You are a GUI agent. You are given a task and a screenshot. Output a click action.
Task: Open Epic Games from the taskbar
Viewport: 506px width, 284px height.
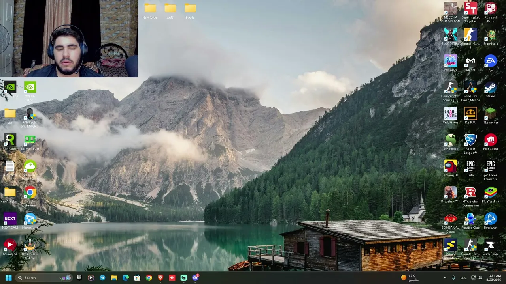(x=79, y=278)
